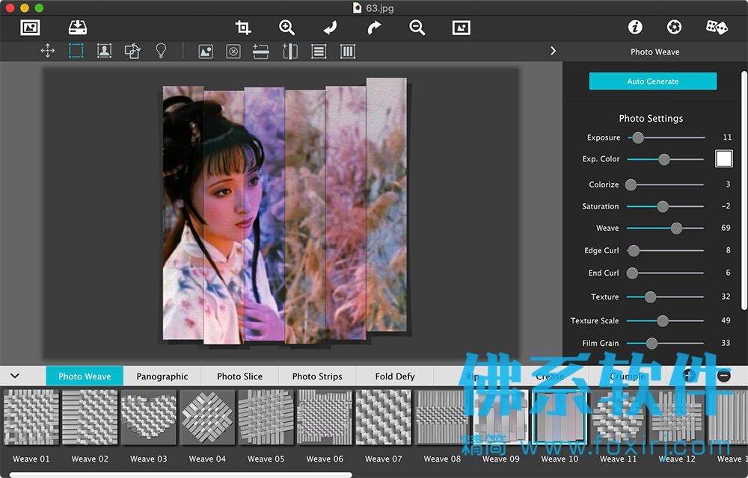
Task: Open the Photo Strips tab
Action: pyautogui.click(x=317, y=376)
